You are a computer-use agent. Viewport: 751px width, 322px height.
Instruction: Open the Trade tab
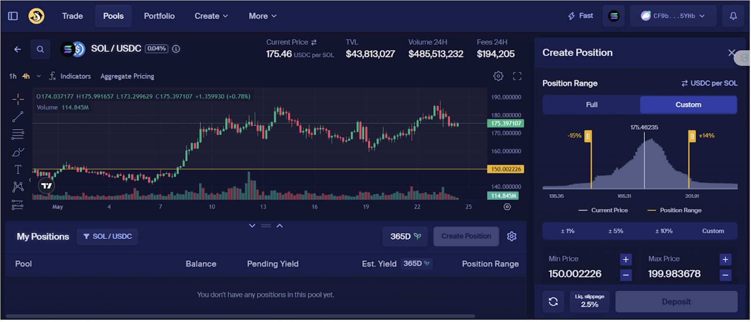pos(72,16)
